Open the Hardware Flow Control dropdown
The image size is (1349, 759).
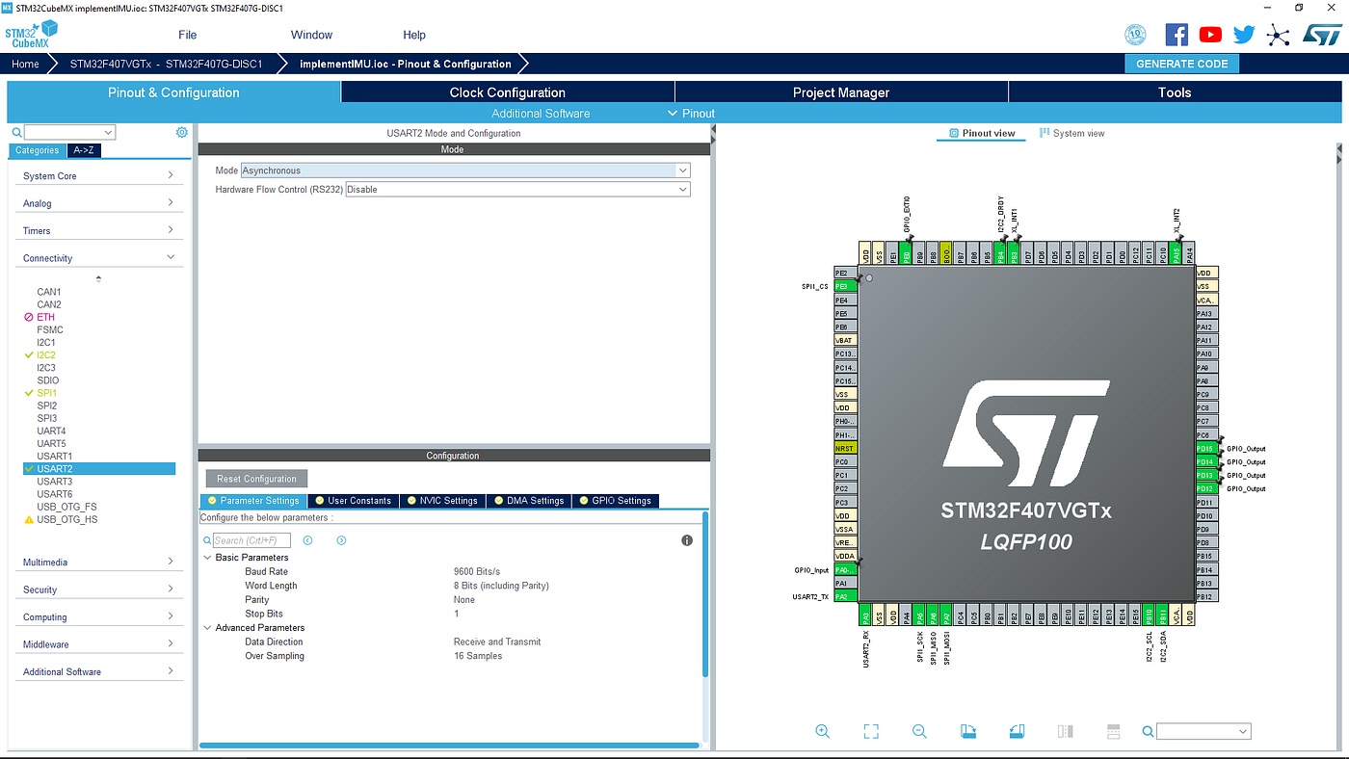click(682, 189)
